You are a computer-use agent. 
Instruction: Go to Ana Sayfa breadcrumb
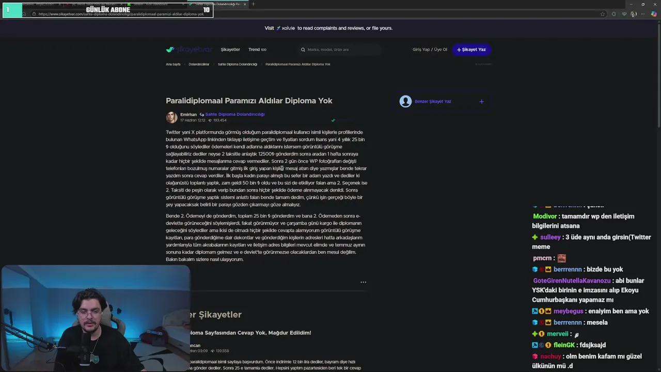pyautogui.click(x=173, y=64)
